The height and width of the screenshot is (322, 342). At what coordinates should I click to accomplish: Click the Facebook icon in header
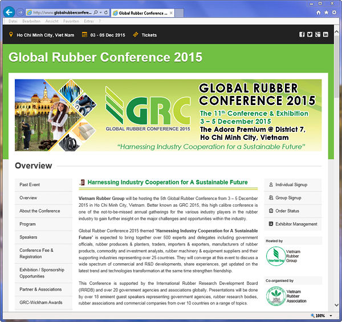pos(302,34)
